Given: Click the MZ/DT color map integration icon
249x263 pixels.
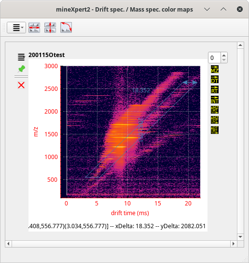Looking at the screenshot, I should [x=215, y=120].
